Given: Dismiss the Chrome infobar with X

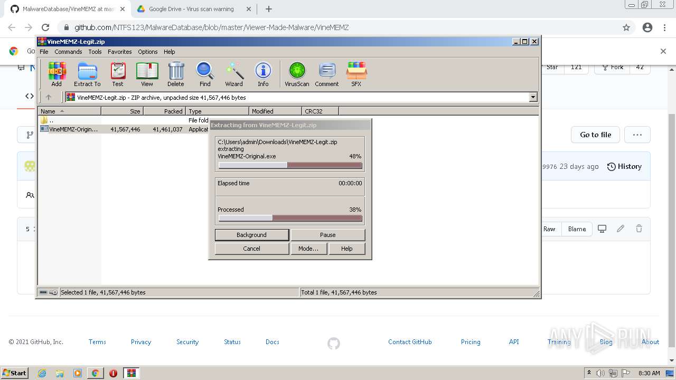Looking at the screenshot, I should point(663,51).
